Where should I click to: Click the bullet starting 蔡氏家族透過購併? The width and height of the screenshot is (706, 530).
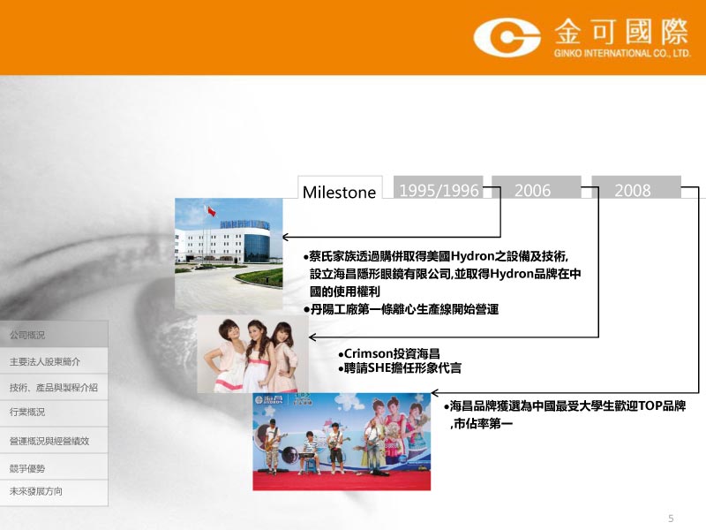click(x=442, y=274)
